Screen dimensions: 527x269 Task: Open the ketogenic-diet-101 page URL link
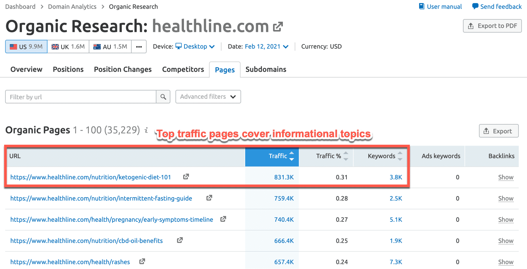pos(90,177)
